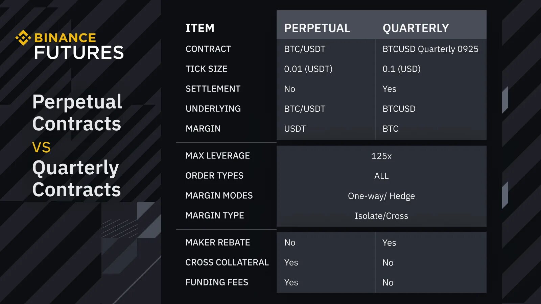The height and width of the screenshot is (304, 541).
Task: Click the BTCUSD Quarterly 0925 contract cell
Action: click(x=430, y=49)
